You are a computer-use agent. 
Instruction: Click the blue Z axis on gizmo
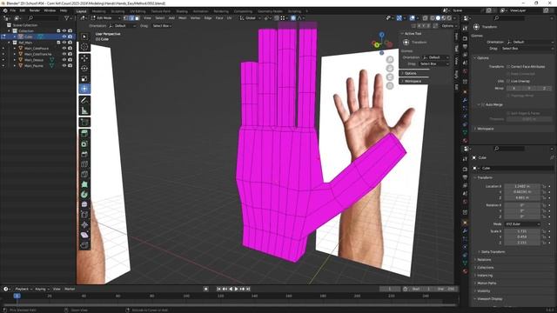[381, 35]
